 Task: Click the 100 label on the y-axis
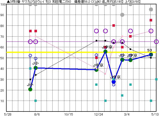coord(3,5)
